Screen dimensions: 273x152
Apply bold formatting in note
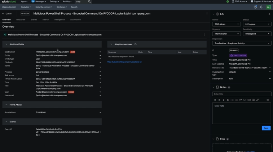click(219, 100)
